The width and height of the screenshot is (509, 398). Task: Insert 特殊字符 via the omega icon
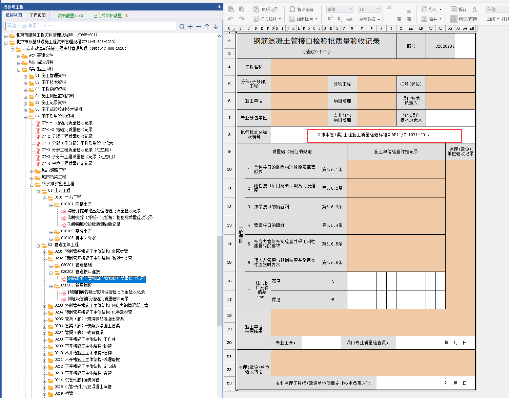pos(302,9)
